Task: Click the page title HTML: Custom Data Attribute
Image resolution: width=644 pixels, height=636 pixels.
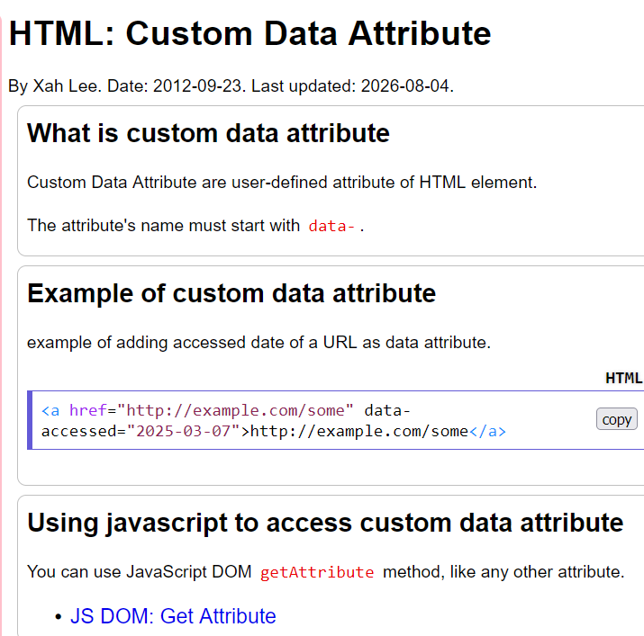Action: coord(249,33)
